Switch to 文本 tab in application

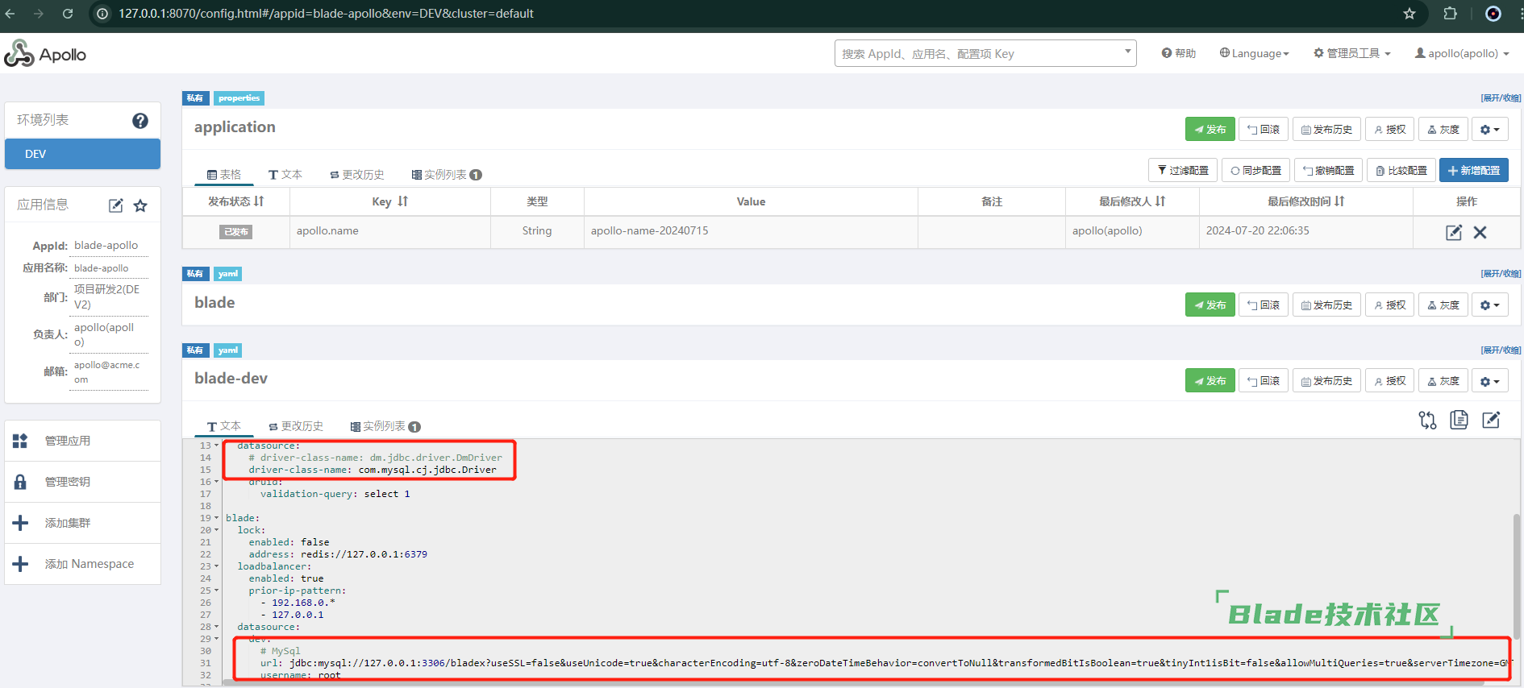pyautogui.click(x=285, y=174)
